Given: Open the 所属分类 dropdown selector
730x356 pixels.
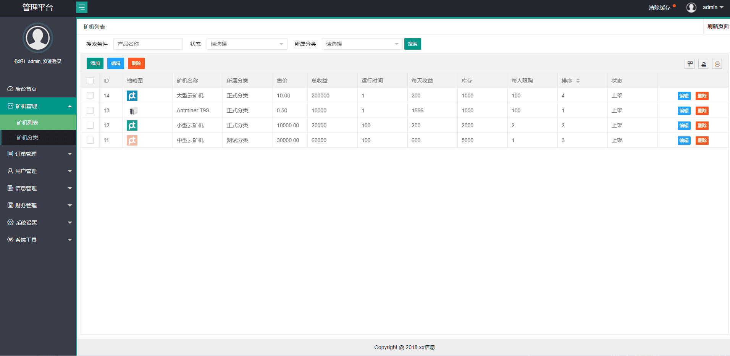Looking at the screenshot, I should (x=362, y=44).
